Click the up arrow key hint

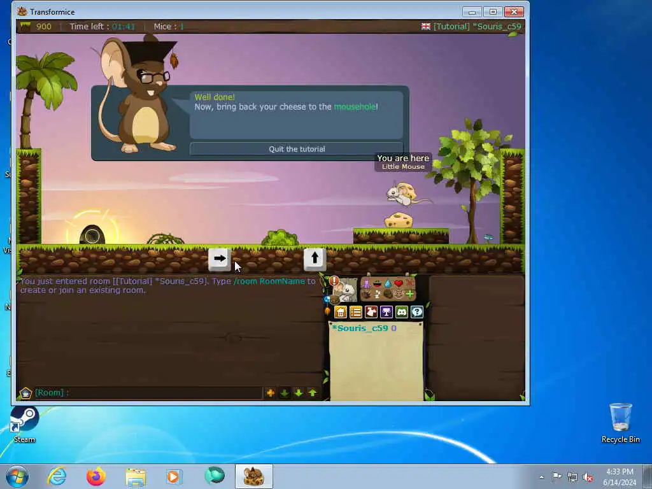(315, 259)
